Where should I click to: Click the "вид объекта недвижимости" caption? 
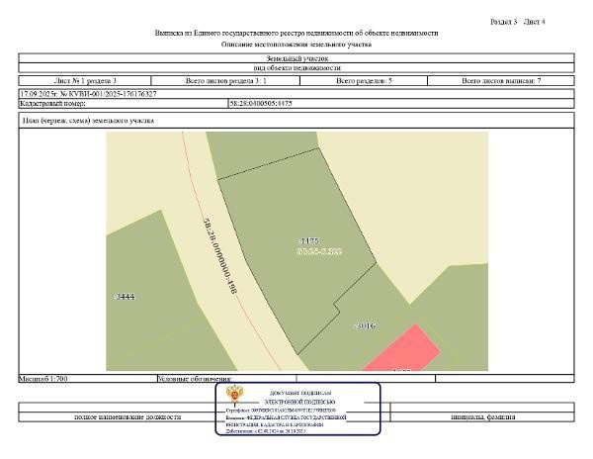[x=296, y=67]
